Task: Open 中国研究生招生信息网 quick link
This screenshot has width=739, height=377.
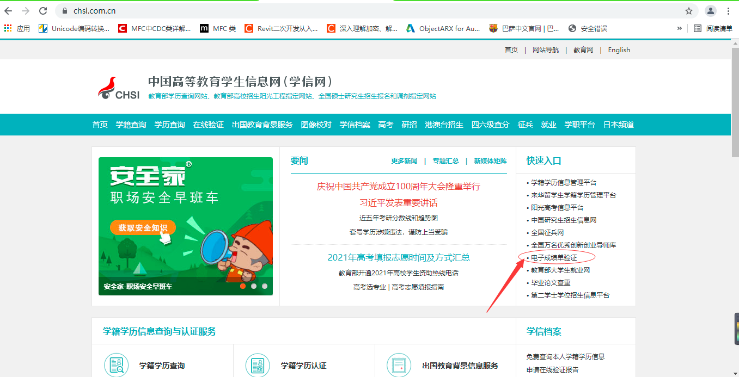Action: (x=564, y=220)
